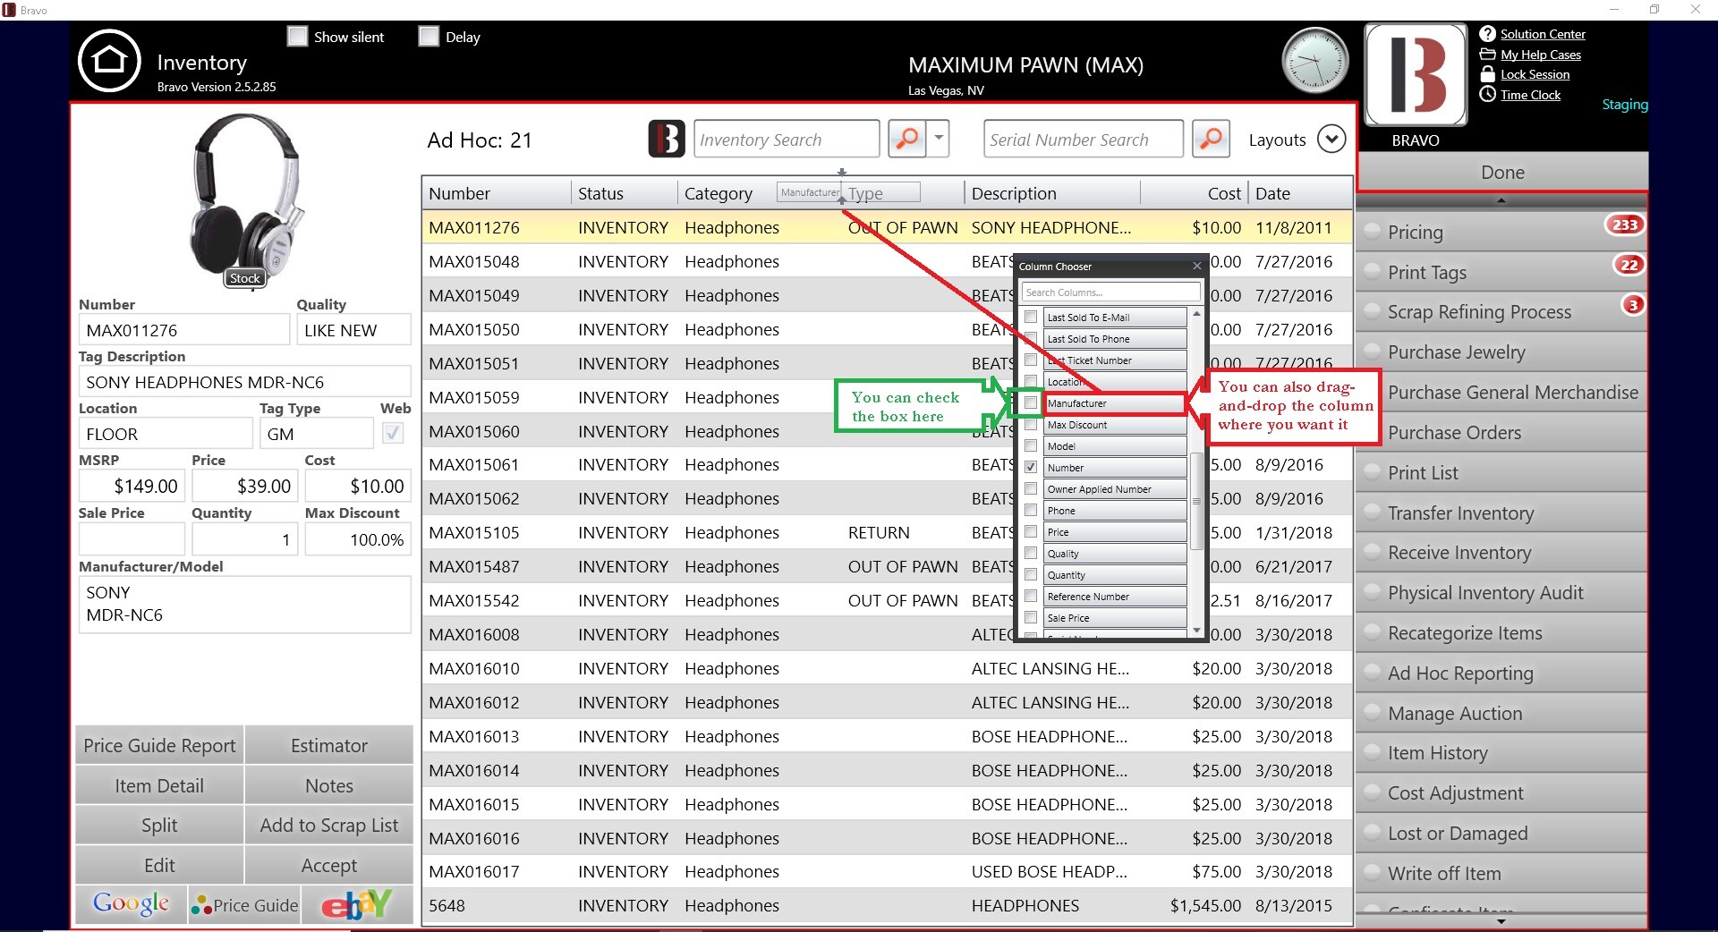Click the Bravo B logo beside Inventory Search
1718x932 pixels.
point(667,139)
